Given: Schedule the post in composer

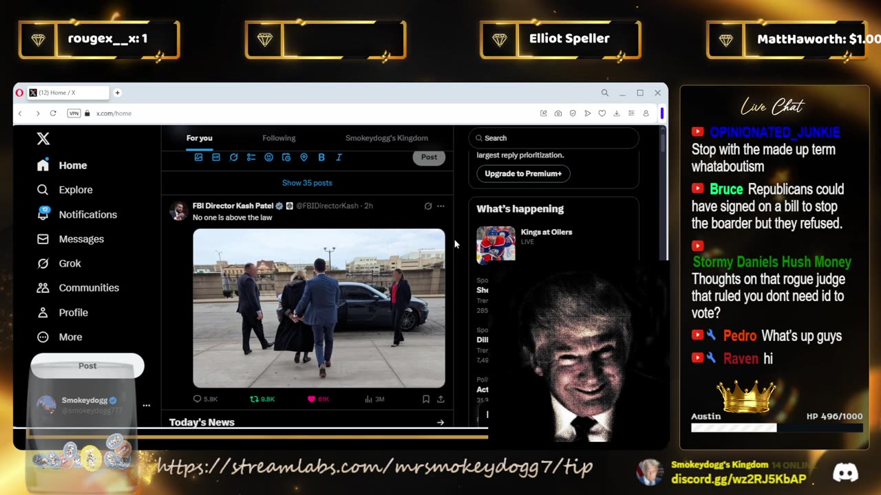Looking at the screenshot, I should 286,157.
